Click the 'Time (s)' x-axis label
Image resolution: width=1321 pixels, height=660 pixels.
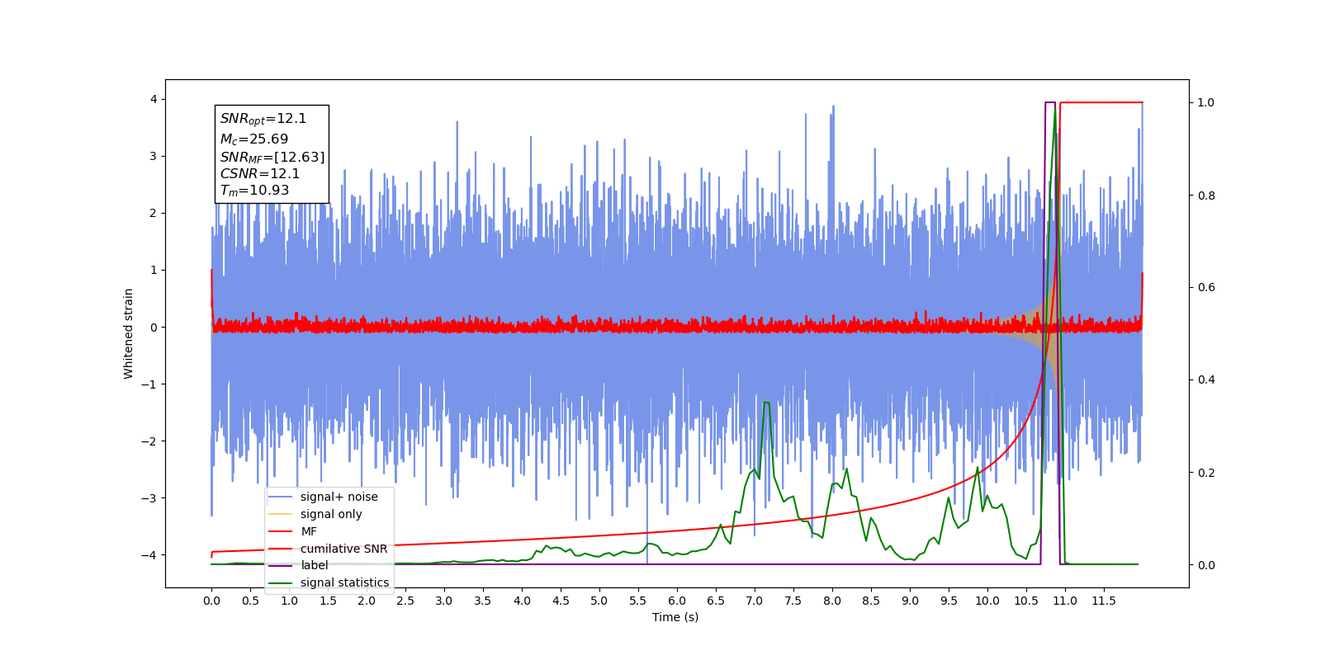pos(675,617)
